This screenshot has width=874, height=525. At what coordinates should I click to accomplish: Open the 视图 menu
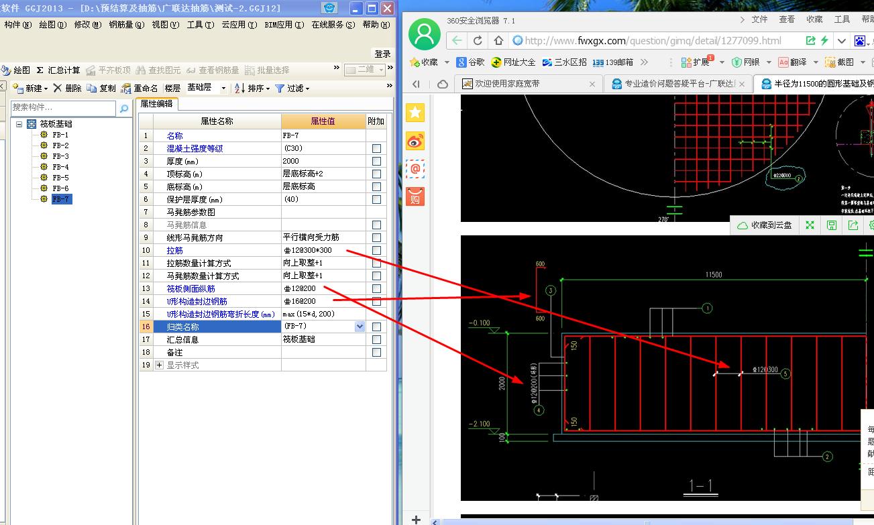point(165,25)
